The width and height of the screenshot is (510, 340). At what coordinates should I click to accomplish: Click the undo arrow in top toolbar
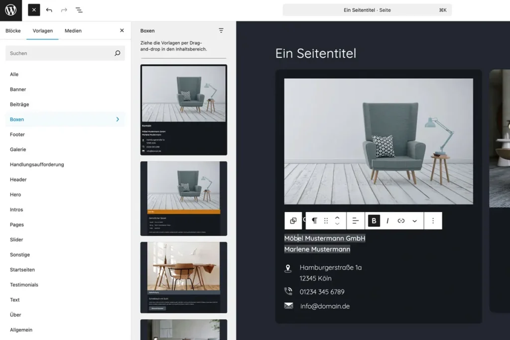[49, 10]
